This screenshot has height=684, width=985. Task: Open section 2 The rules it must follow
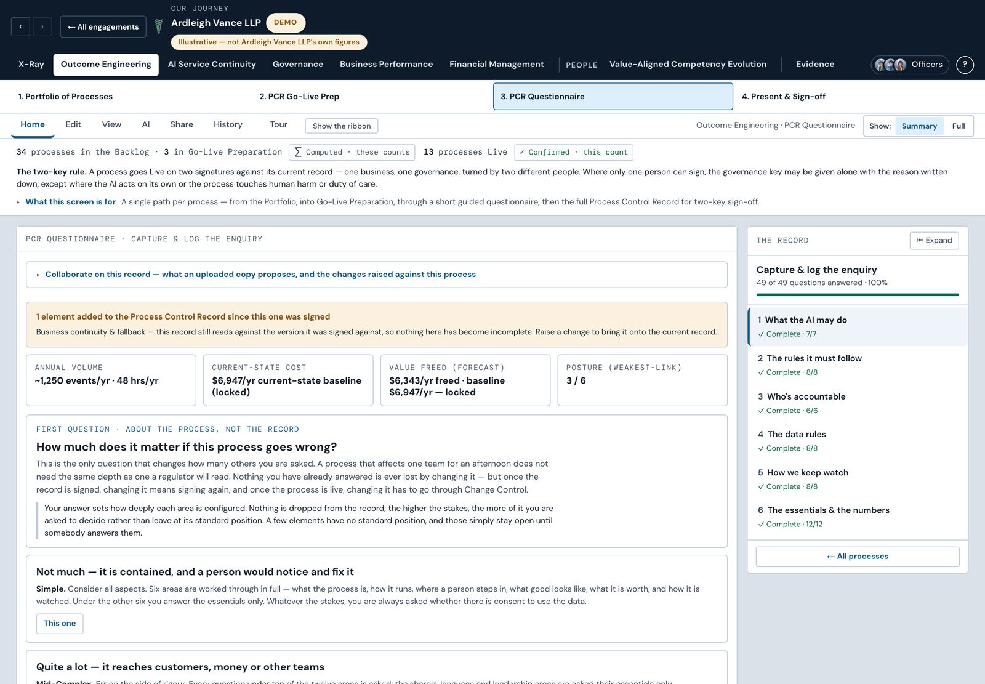click(x=858, y=365)
